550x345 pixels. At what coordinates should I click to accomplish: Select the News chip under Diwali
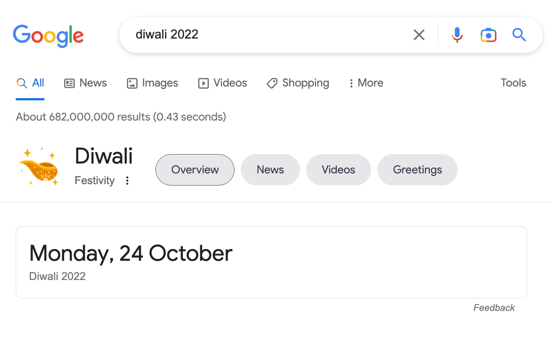pyautogui.click(x=270, y=170)
